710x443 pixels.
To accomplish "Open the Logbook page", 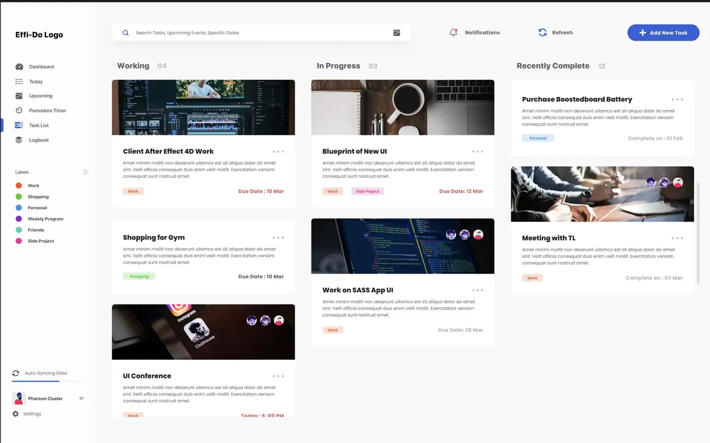I will point(39,140).
